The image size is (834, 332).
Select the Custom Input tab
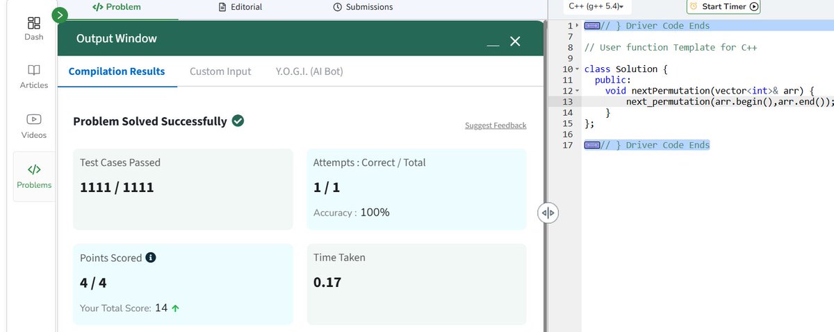pos(220,71)
